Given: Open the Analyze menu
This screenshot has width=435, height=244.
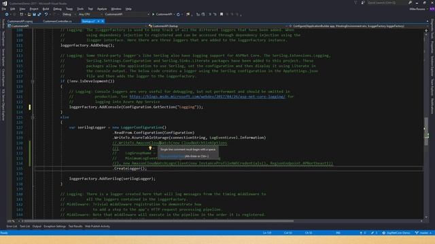Looking at the screenshot, I should pyautogui.click(x=102, y=9).
